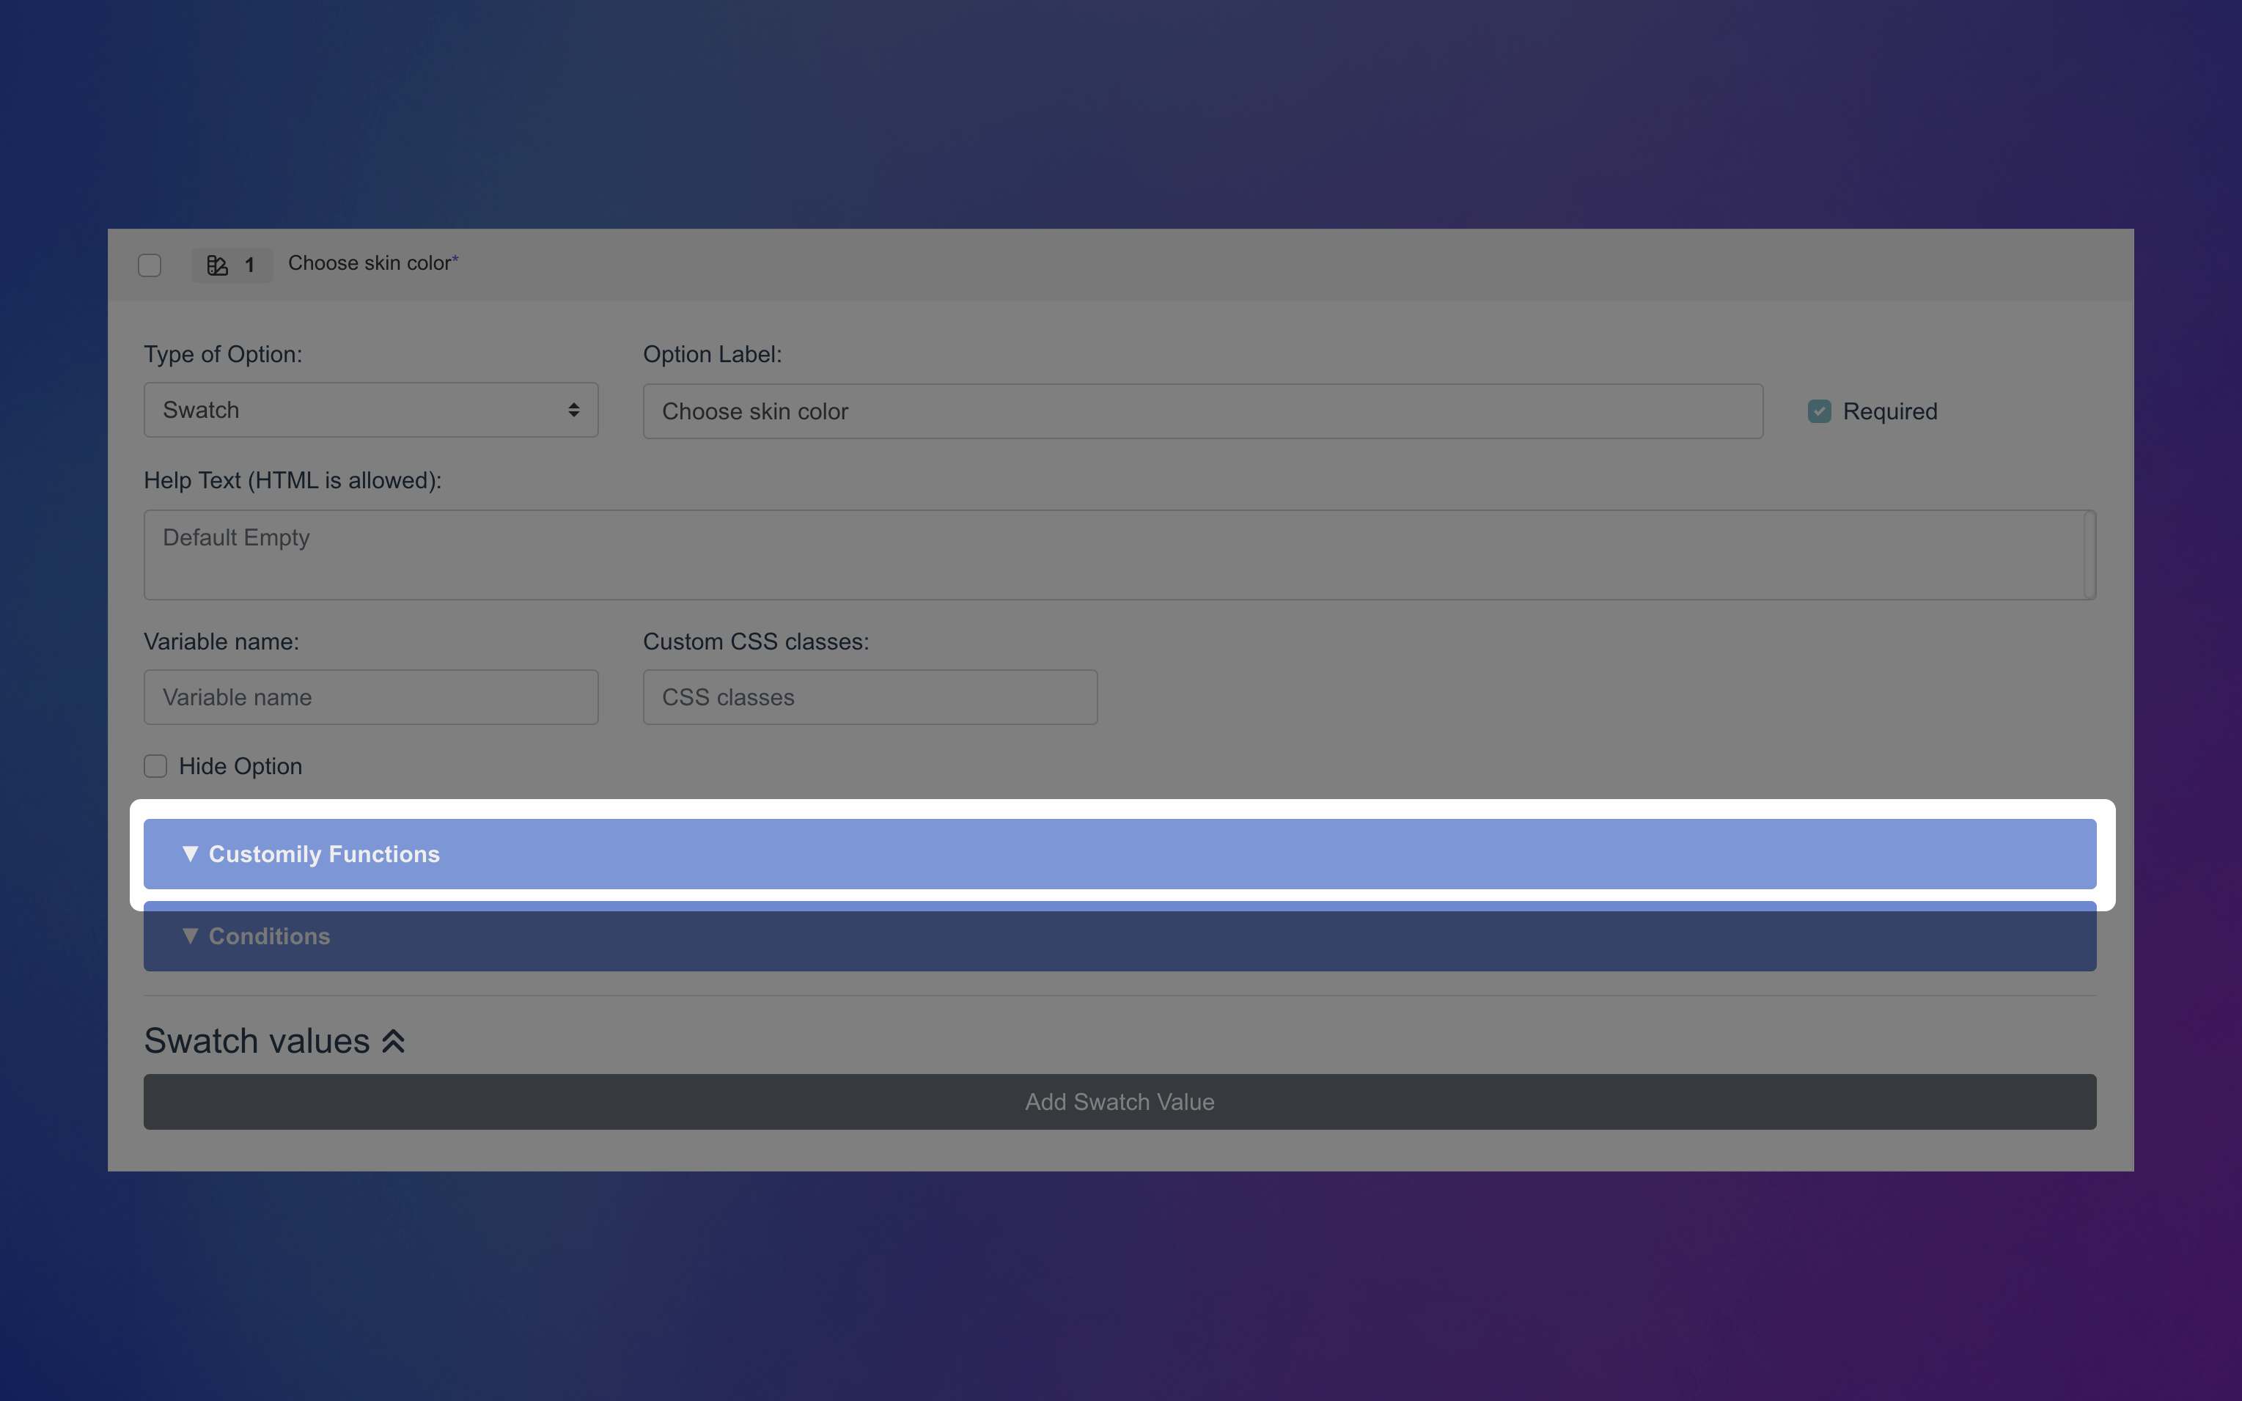
Task: Collapse Swatch values using the double chevron icon
Action: tap(393, 1040)
